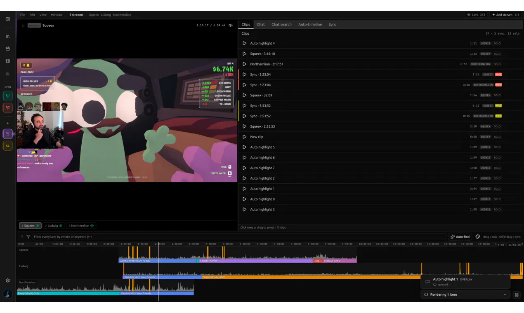Click the Add stream button
Image resolution: width=524 pixels, height=313 pixels.
coord(505,15)
